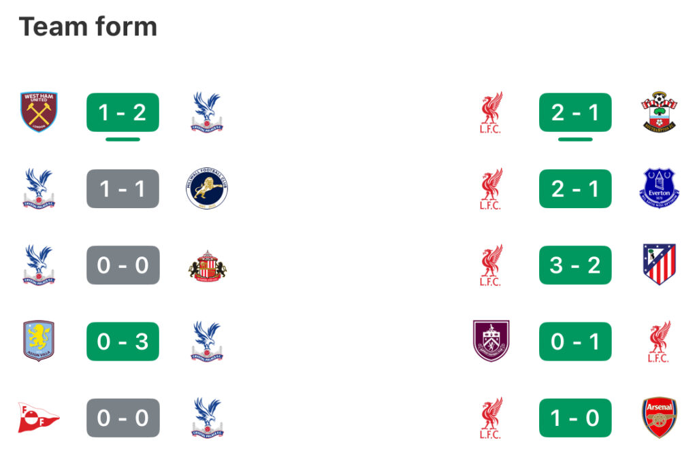Select the Everton crest icon

pyautogui.click(x=659, y=188)
